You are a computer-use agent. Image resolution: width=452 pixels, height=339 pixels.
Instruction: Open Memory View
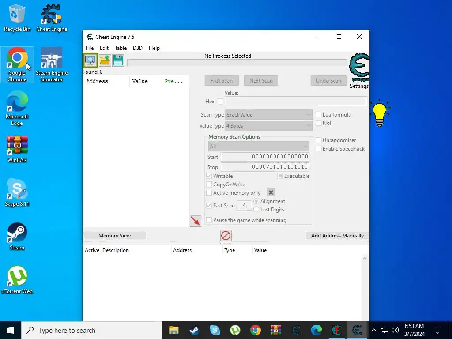click(x=114, y=236)
